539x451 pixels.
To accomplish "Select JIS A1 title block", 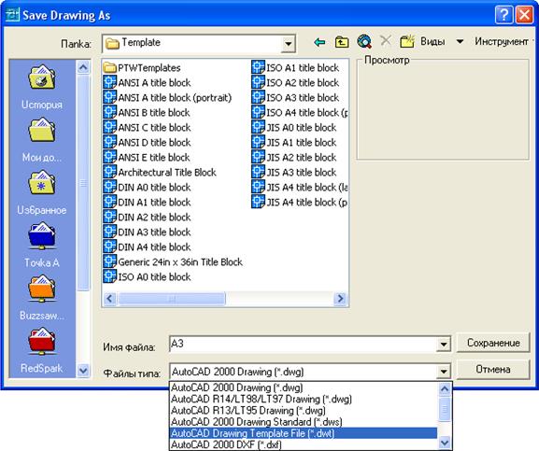I will 294,142.
